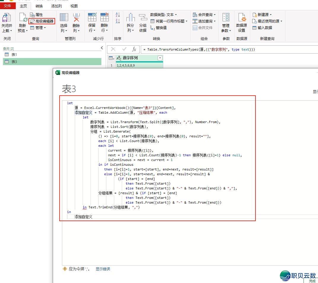Switch to the 主页 home tab
Image resolution: width=318 pixels, height=283 pixels.
[x=23, y=6]
